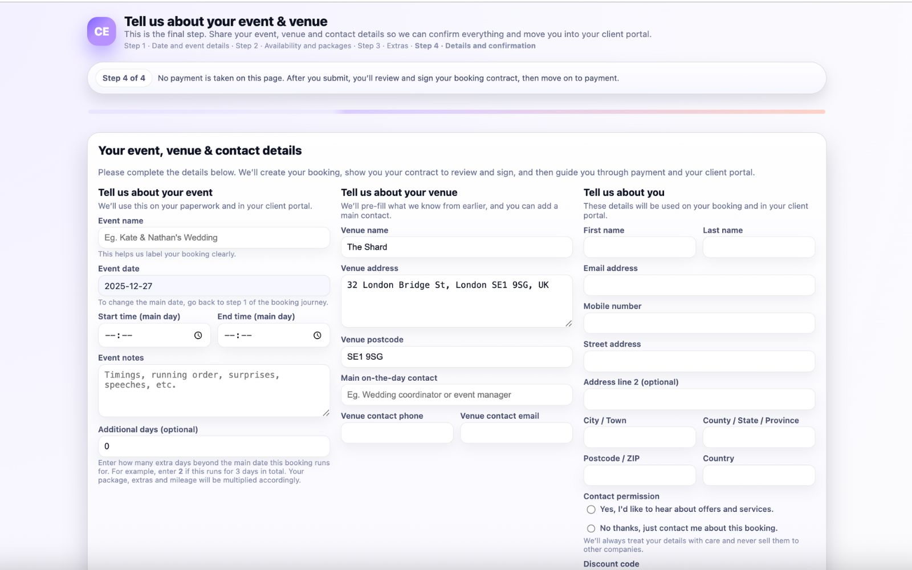This screenshot has width=912, height=570.
Task: Click the venue address resize handle
Action: click(x=568, y=324)
